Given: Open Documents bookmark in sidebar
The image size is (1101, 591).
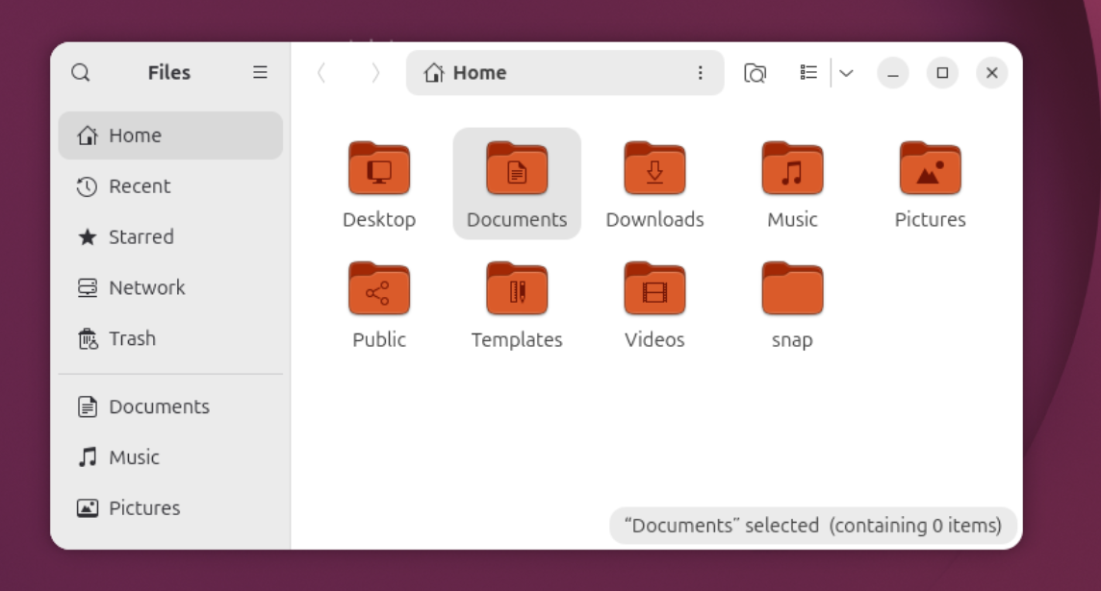Looking at the screenshot, I should [x=170, y=406].
